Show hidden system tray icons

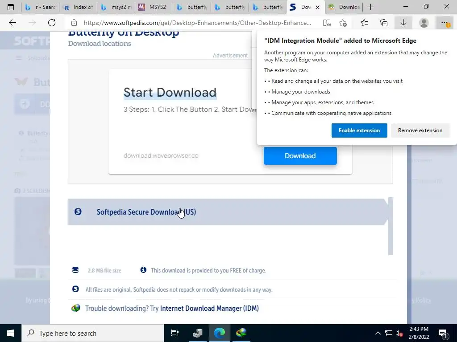378,333
